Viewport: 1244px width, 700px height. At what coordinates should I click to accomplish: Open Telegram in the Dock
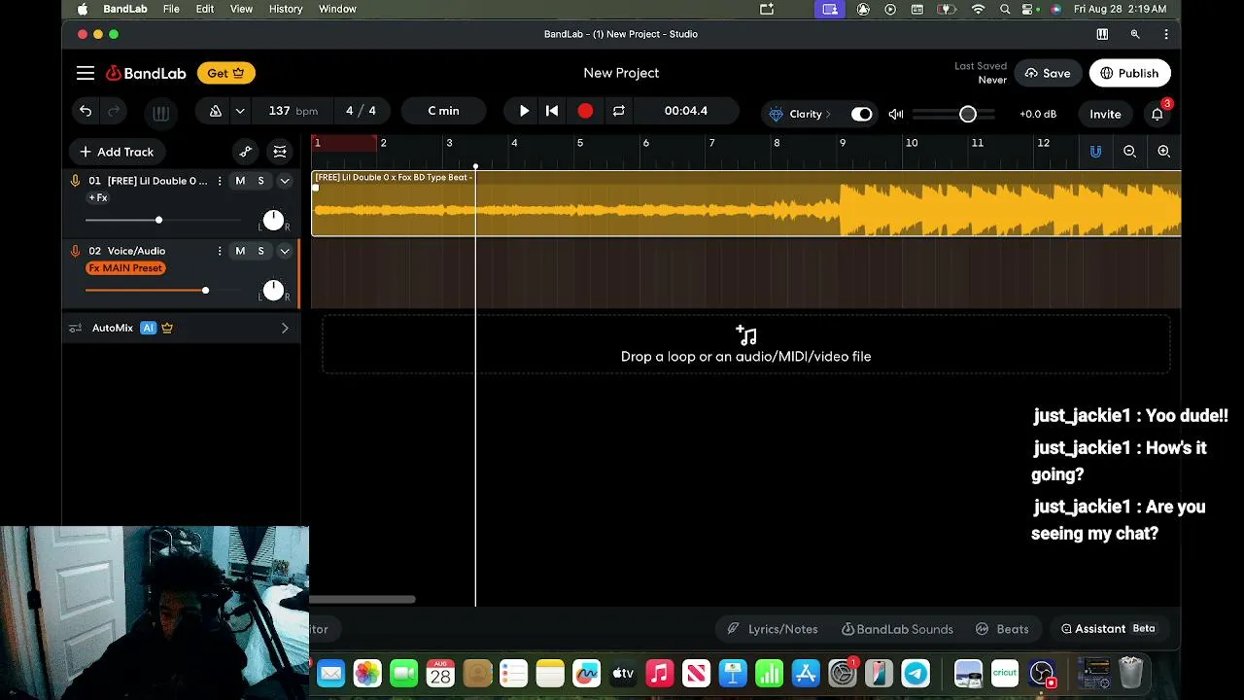coord(916,673)
